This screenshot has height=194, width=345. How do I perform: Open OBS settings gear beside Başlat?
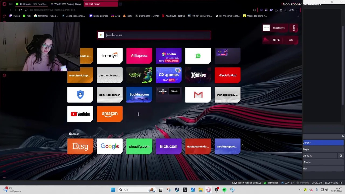click(x=341, y=155)
